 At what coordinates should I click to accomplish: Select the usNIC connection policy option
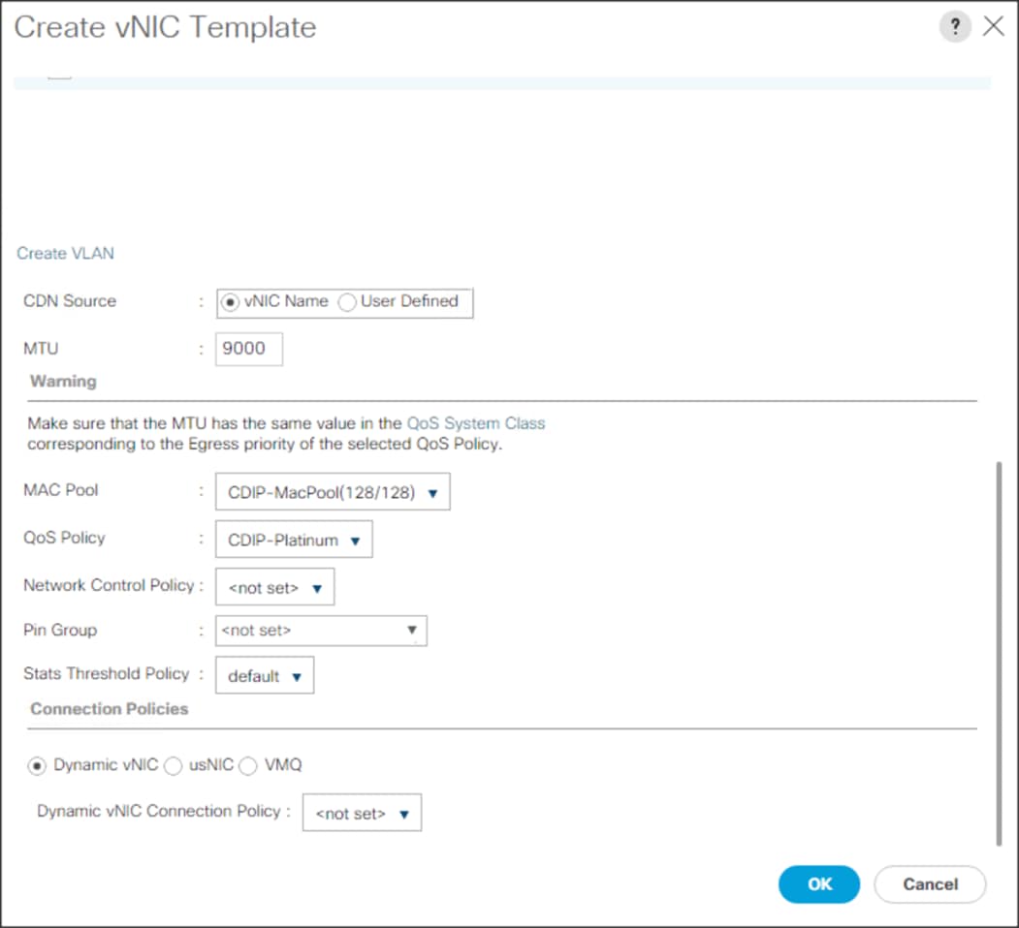click(173, 765)
